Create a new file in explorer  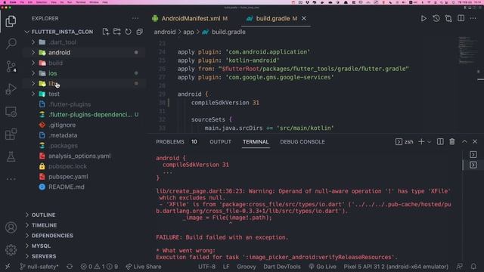tap(106, 32)
